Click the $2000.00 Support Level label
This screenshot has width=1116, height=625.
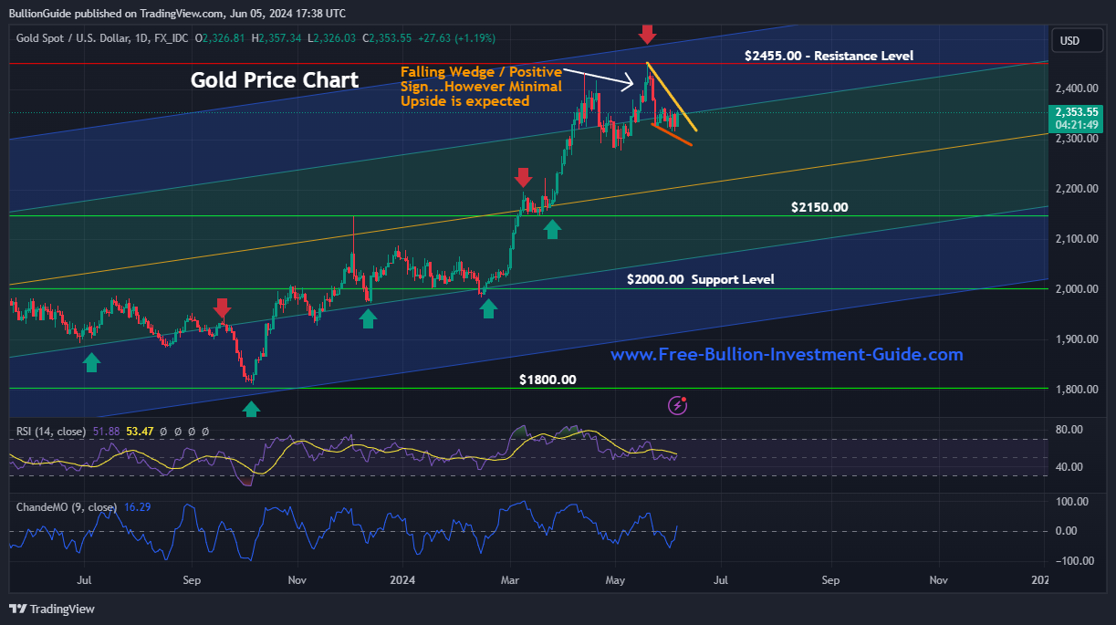click(701, 279)
